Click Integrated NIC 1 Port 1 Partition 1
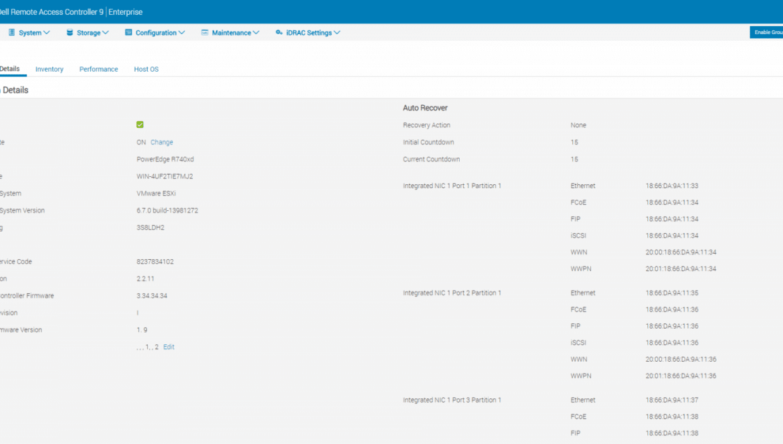The image size is (783, 444). click(452, 186)
